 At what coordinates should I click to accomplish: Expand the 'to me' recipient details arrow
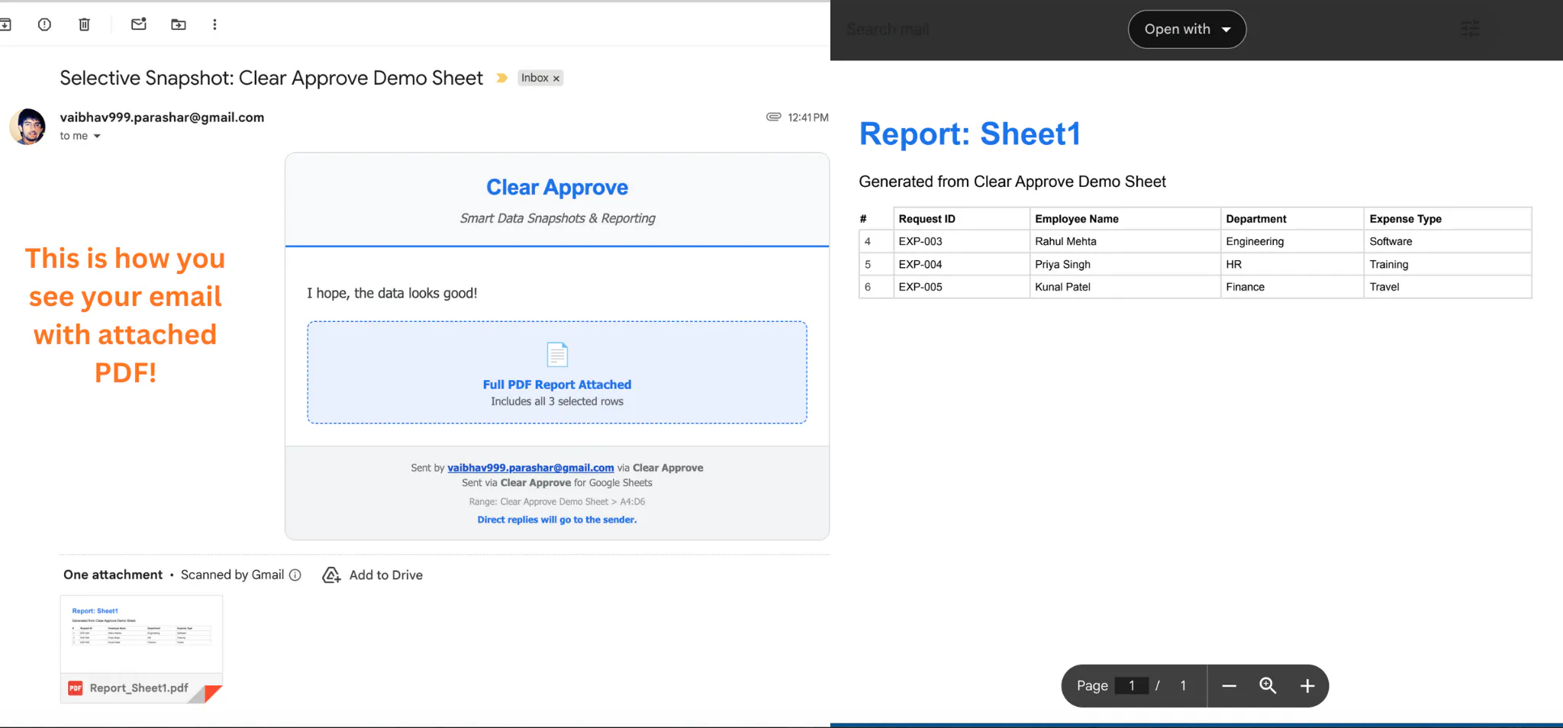tap(97, 137)
